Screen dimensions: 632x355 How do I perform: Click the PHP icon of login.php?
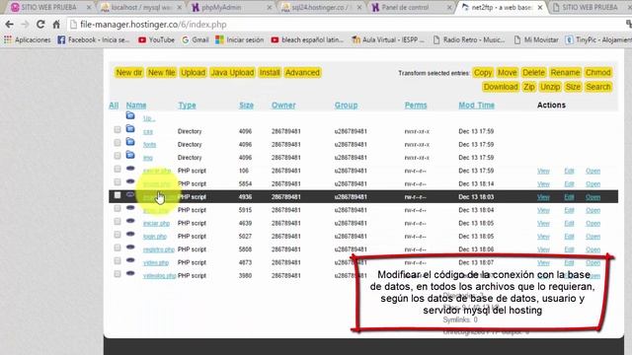(x=130, y=234)
